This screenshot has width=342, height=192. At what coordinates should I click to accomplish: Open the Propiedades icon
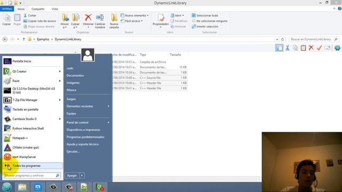161,18
